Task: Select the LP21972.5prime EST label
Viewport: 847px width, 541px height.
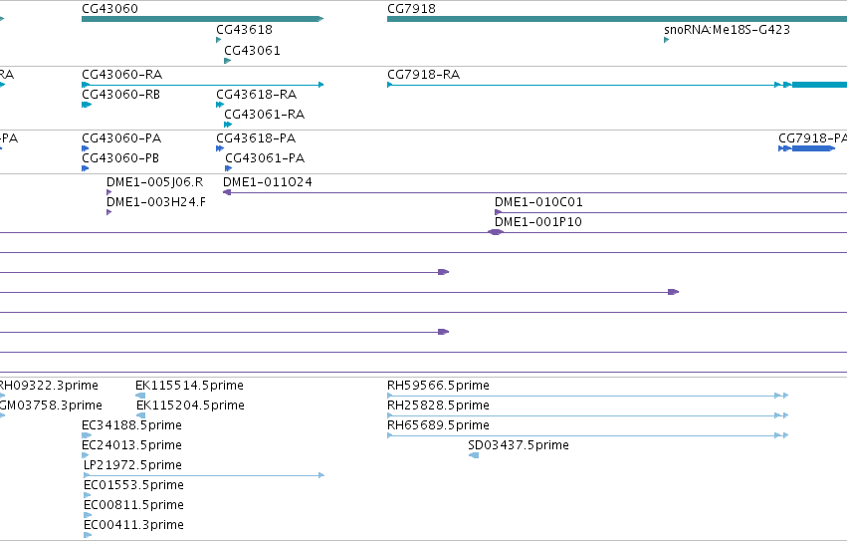Action: click(x=133, y=465)
